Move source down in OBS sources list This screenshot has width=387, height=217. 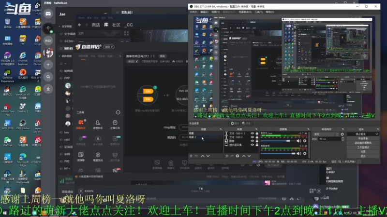tap(249, 156)
